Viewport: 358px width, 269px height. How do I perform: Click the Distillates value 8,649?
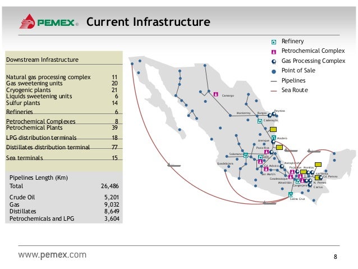pyautogui.click(x=112, y=211)
